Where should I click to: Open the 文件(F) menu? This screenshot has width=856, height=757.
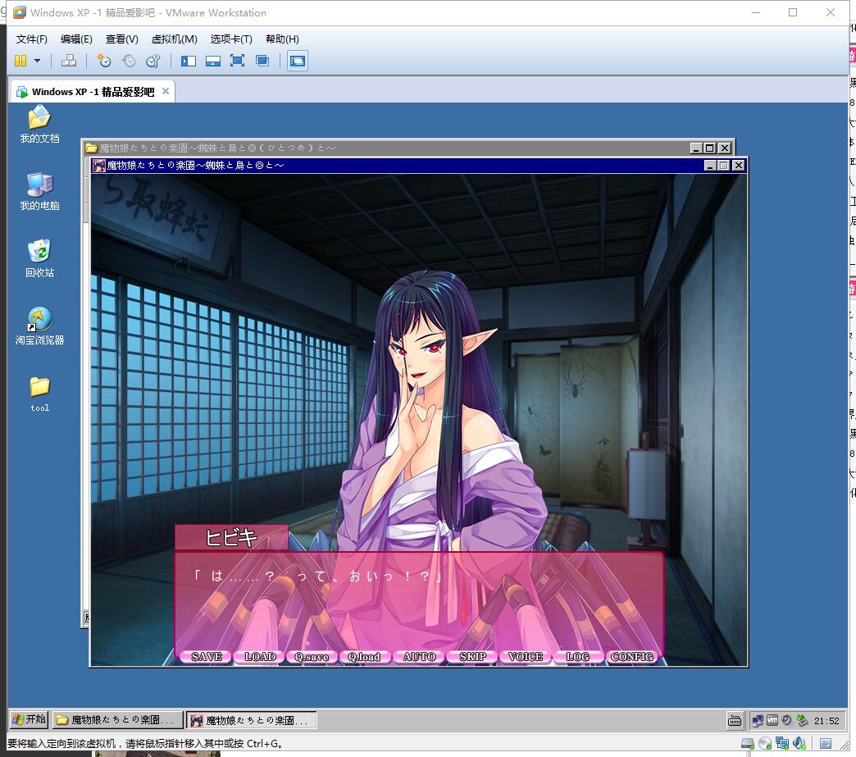coord(32,39)
